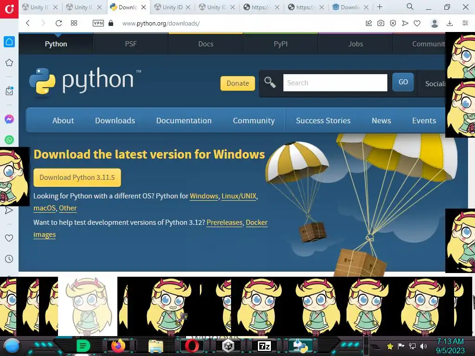Open the sidebar heart bookmarks icon
The height and width of the screenshot is (356, 475).
(x=9, y=238)
